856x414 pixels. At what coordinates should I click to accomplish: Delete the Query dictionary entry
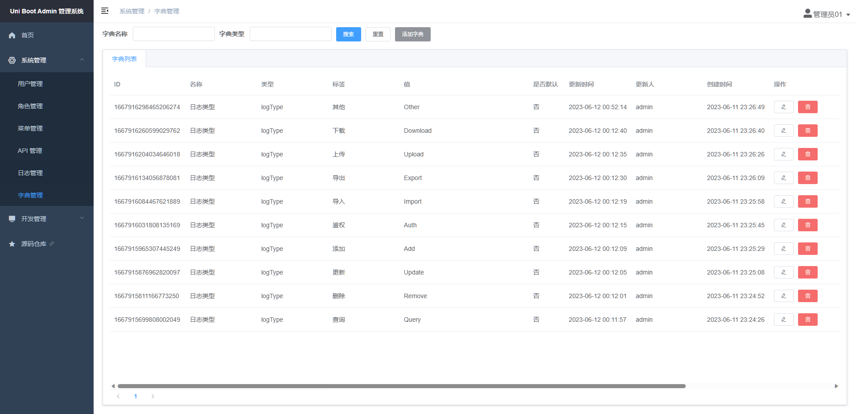[807, 320]
